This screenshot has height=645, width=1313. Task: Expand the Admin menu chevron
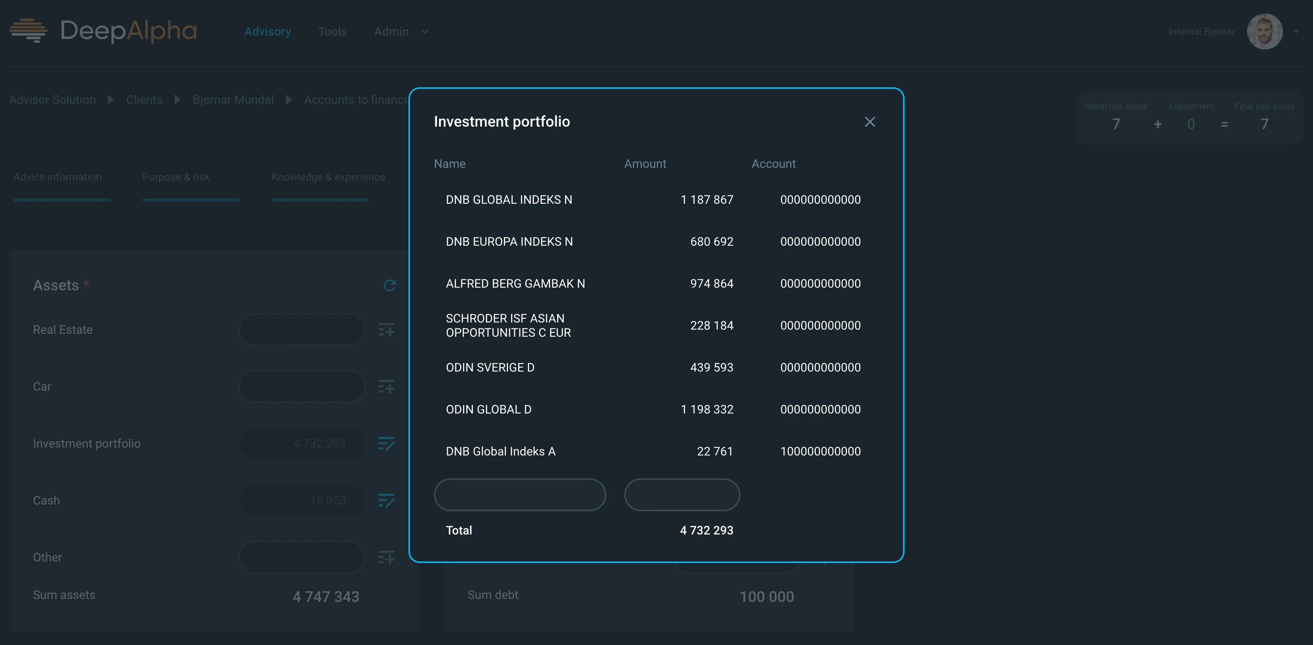pos(425,31)
